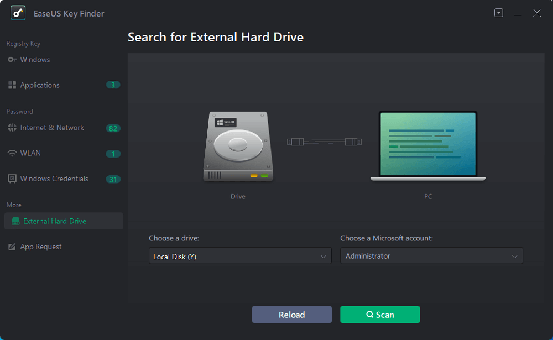Start the scan with Scan button
Viewport: 553px width, 340px height.
(x=380, y=315)
